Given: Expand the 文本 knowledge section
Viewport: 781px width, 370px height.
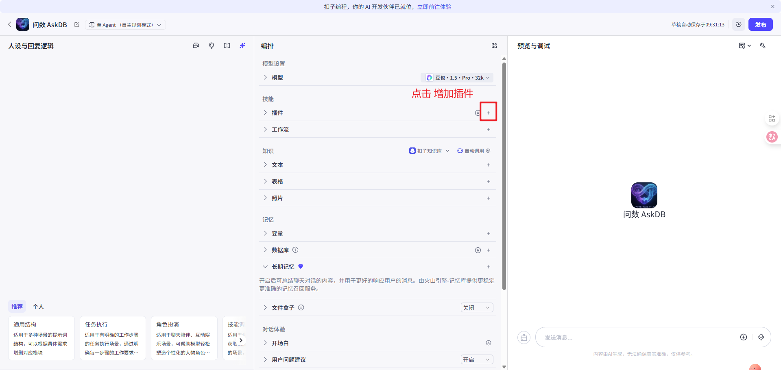Looking at the screenshot, I should [265, 164].
